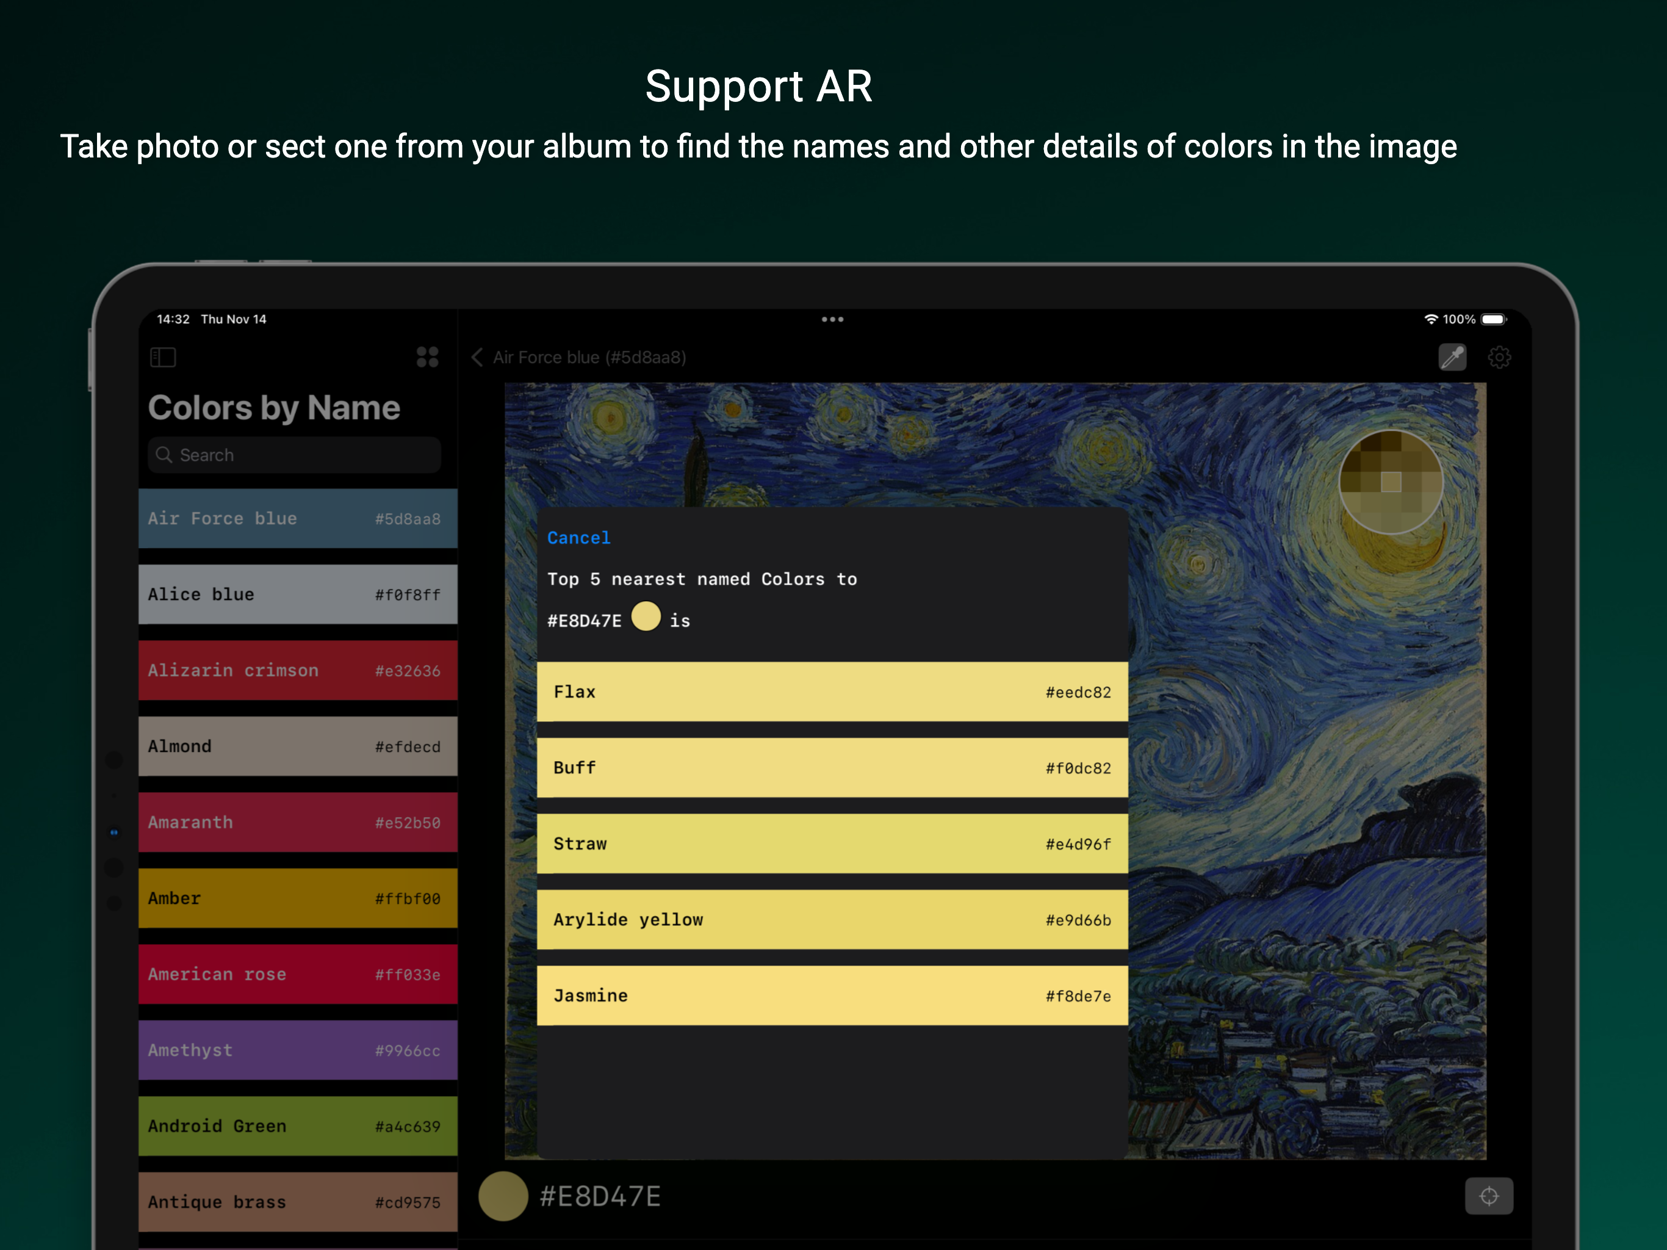This screenshot has height=1250, width=1667.
Task: Pick the Straw color result
Action: click(832, 844)
